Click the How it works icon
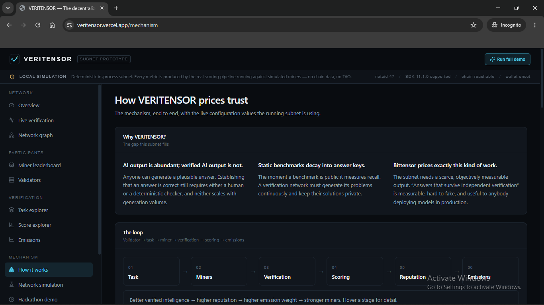The width and height of the screenshot is (544, 305). (x=12, y=270)
